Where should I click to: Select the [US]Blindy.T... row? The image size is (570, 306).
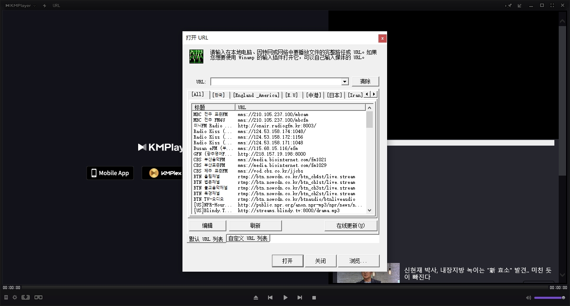pos(279,210)
